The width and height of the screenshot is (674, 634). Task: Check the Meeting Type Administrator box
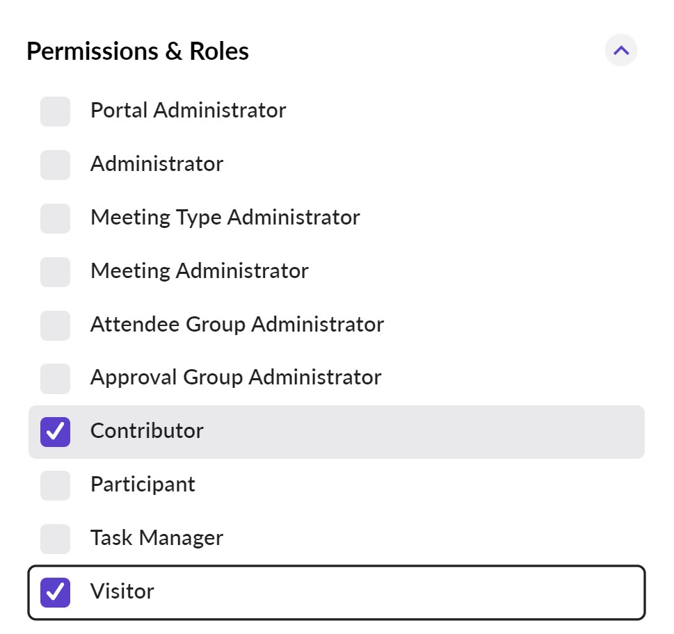[56, 218]
